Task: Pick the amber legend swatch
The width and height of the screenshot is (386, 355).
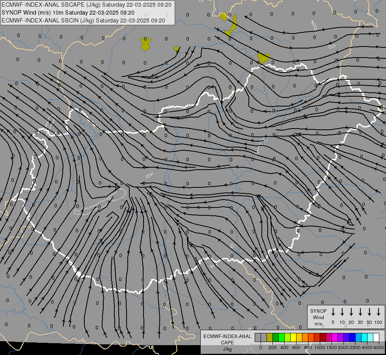Action: 299,337
